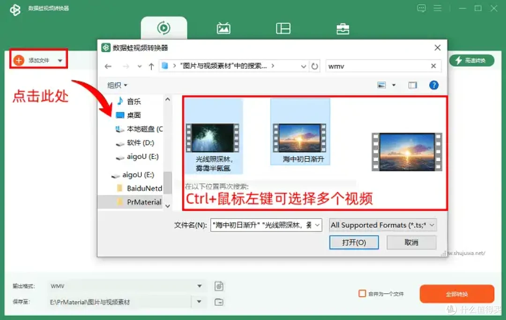
Task: Switch to the image tools tab
Action: [223, 29]
